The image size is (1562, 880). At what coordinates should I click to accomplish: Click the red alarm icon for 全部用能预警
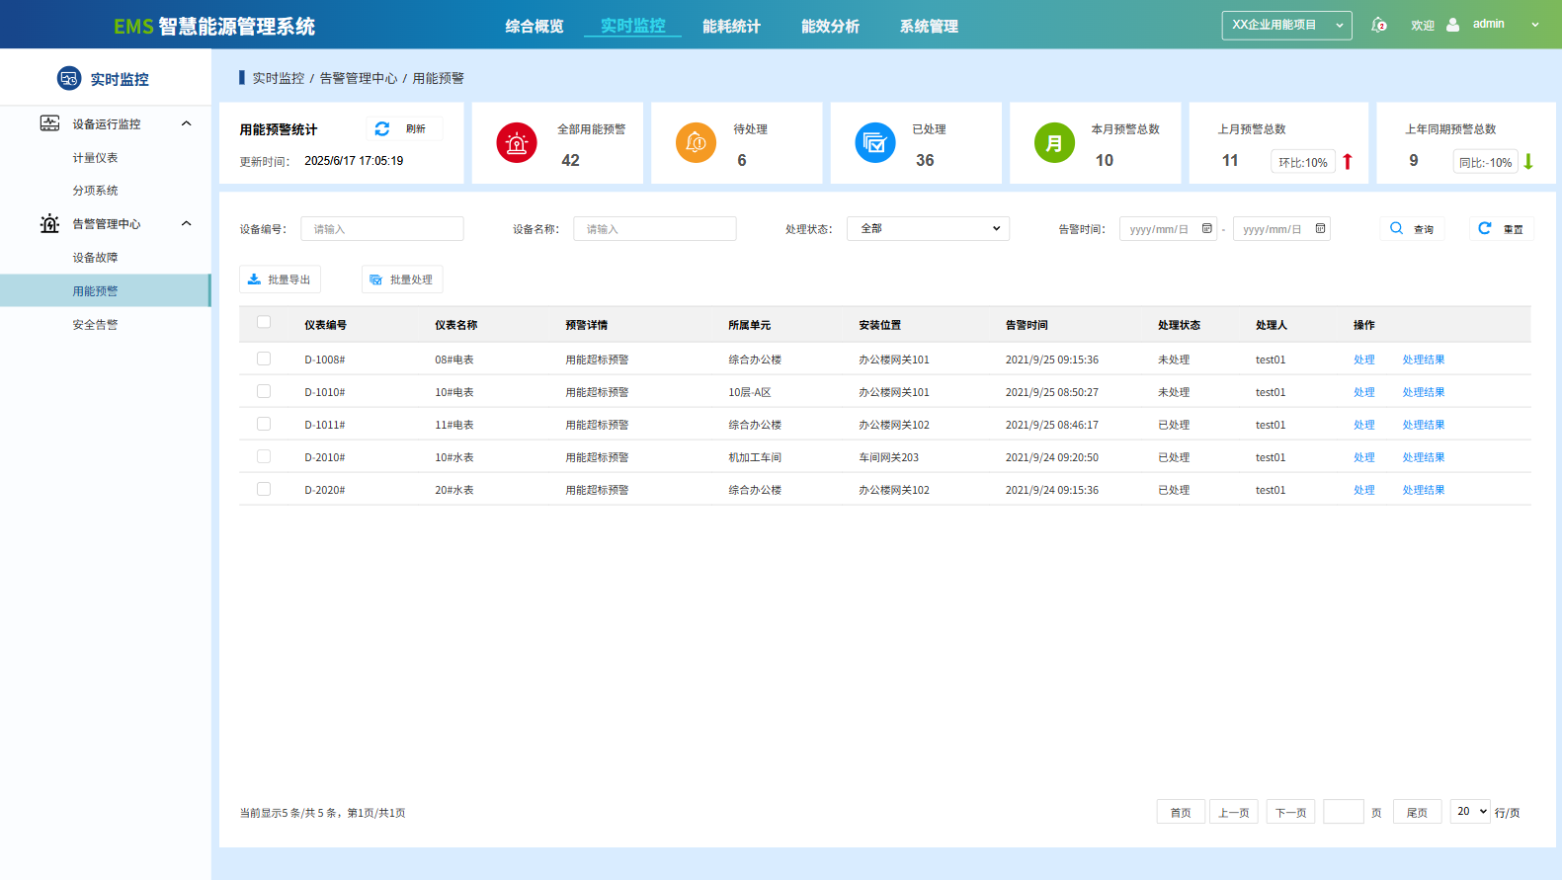tap(516, 143)
